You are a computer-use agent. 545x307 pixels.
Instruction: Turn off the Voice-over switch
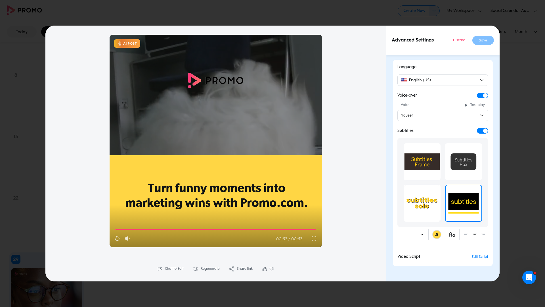(x=482, y=96)
